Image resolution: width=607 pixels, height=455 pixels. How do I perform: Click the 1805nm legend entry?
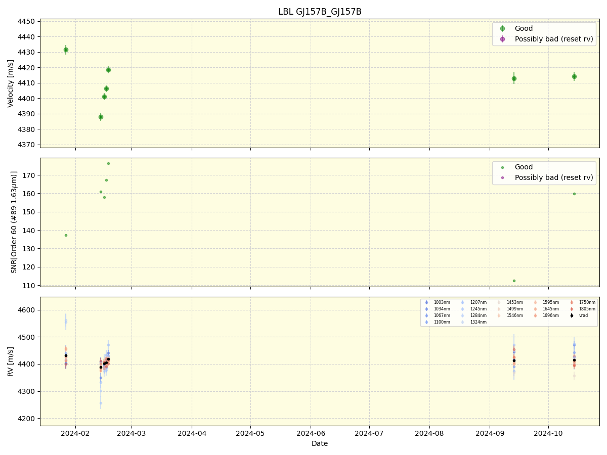(x=583, y=309)
